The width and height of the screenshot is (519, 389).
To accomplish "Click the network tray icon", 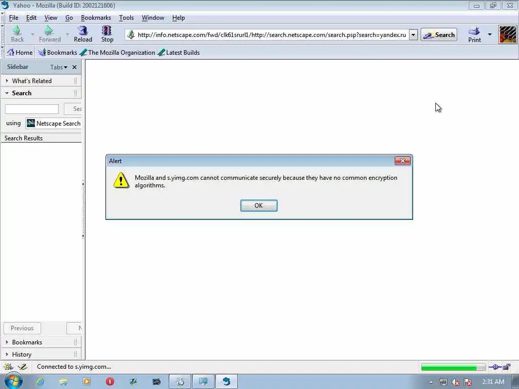I will [x=443, y=382].
